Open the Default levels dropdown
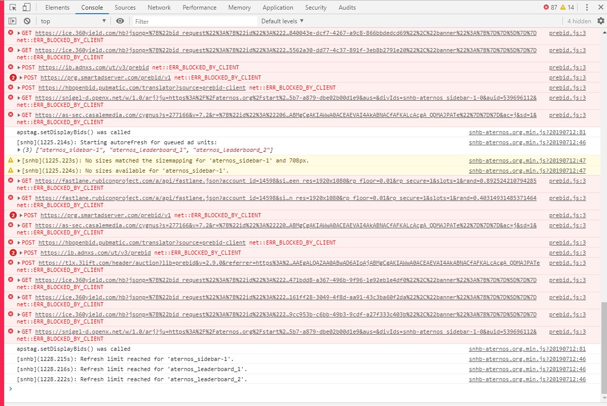 (282, 21)
